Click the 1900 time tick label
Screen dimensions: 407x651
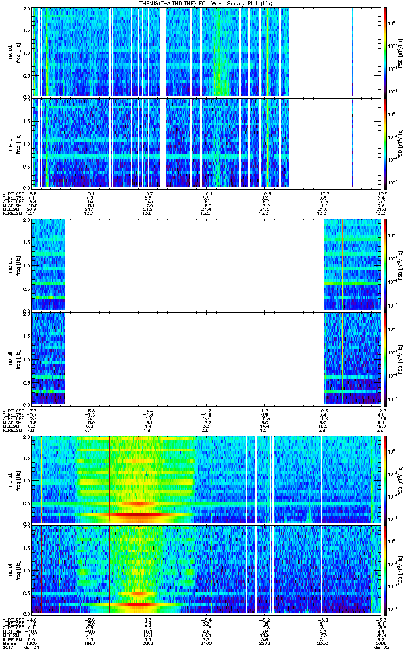[x=90, y=644]
